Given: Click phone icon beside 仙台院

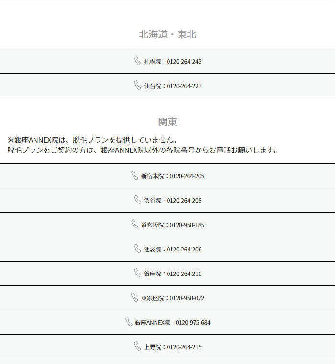Looking at the screenshot, I should tap(137, 85).
